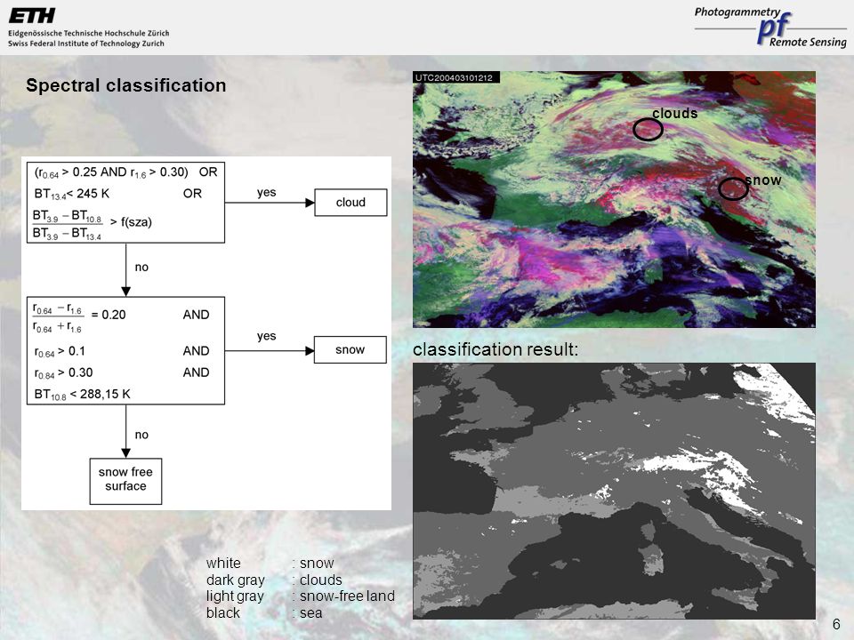The image size is (854, 640).
Task: Click the 'no' label below cloud test
Action: pos(141,268)
